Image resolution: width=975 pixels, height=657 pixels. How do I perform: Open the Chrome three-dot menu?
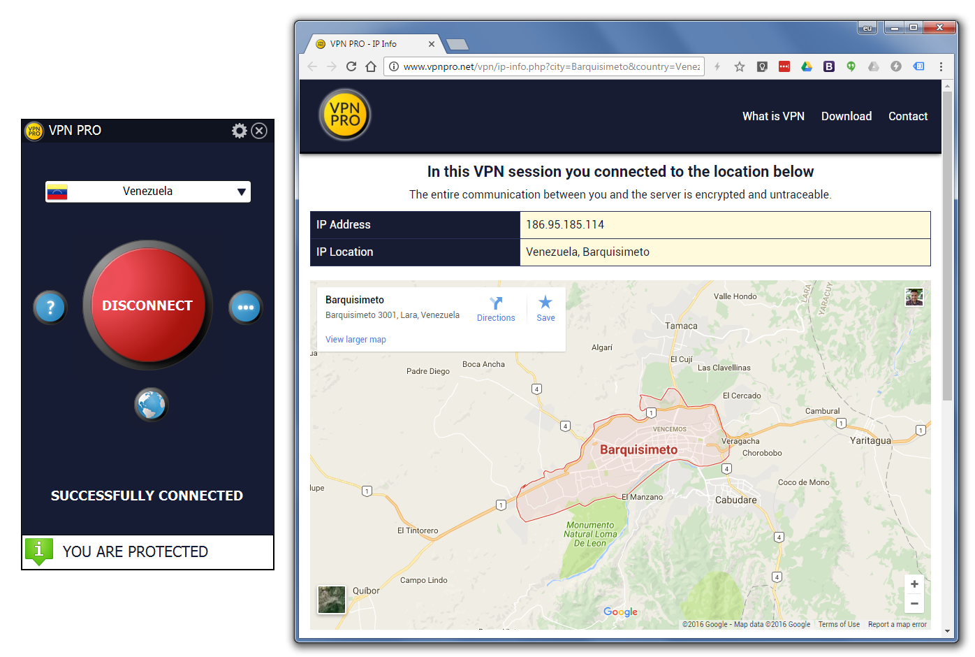[941, 66]
